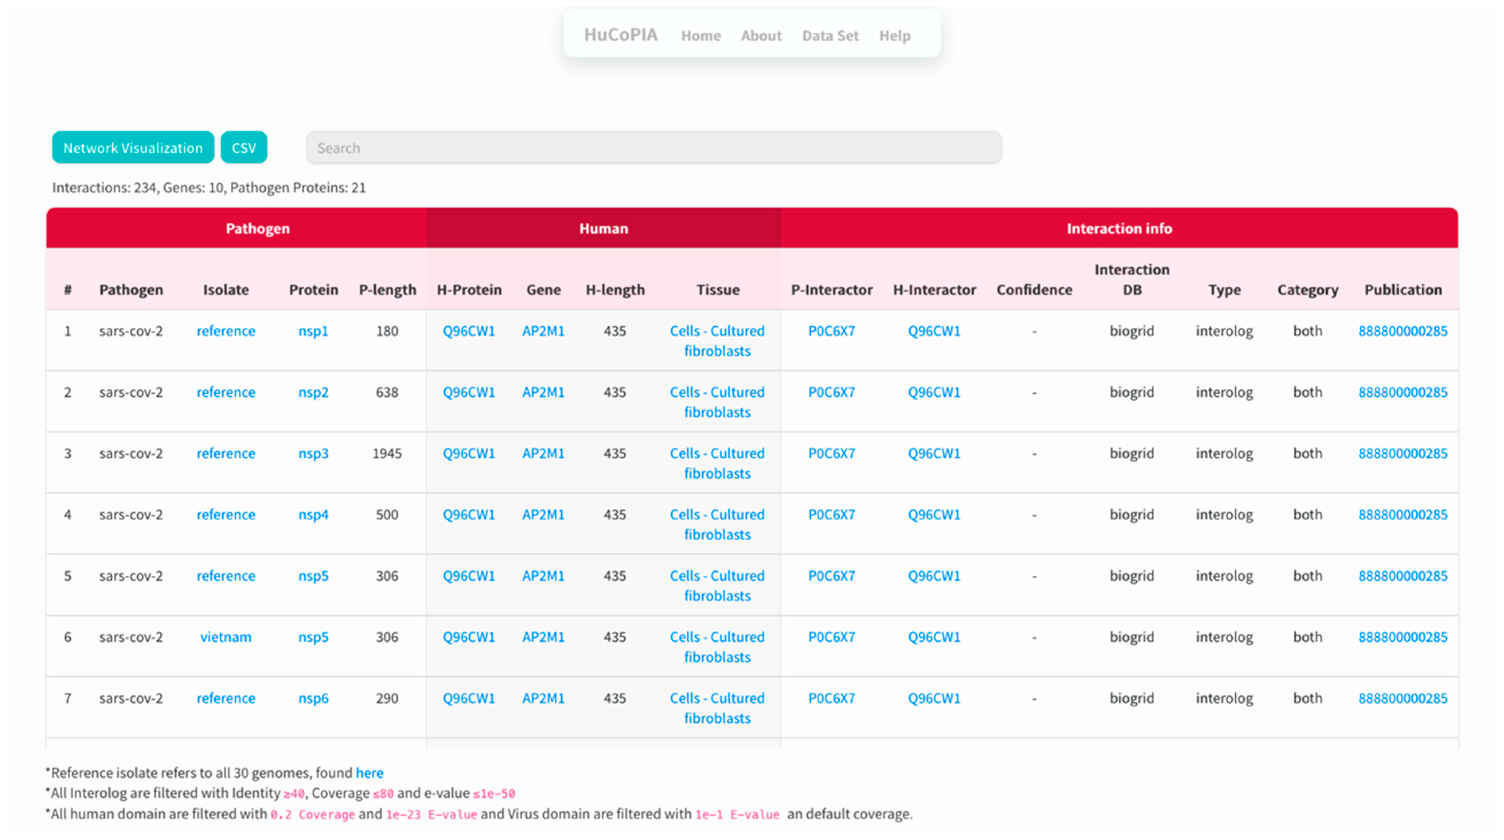Open the Help page

(894, 36)
